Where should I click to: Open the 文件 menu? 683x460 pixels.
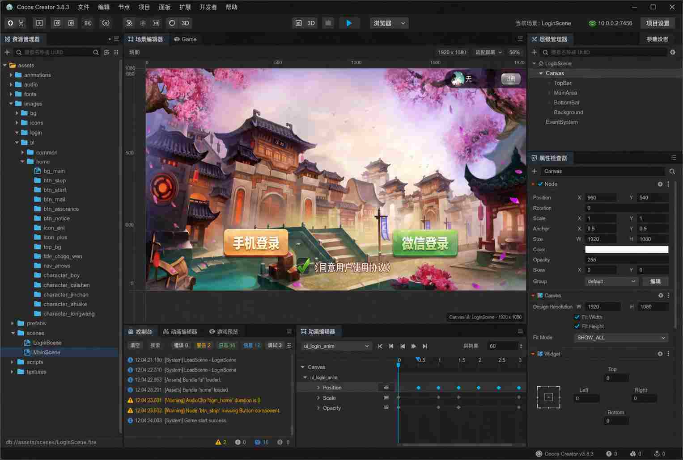(84, 7)
